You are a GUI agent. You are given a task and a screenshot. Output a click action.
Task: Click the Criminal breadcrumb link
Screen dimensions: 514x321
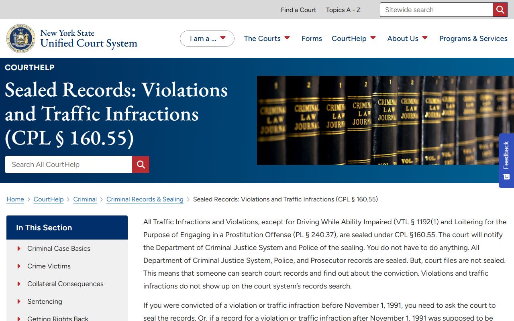click(x=85, y=199)
